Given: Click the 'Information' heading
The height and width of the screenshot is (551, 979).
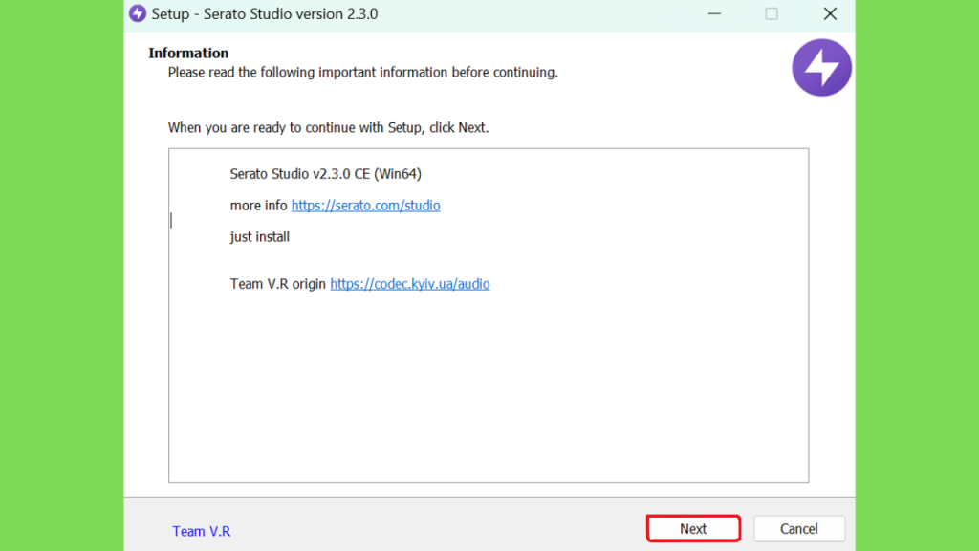Looking at the screenshot, I should (x=188, y=54).
